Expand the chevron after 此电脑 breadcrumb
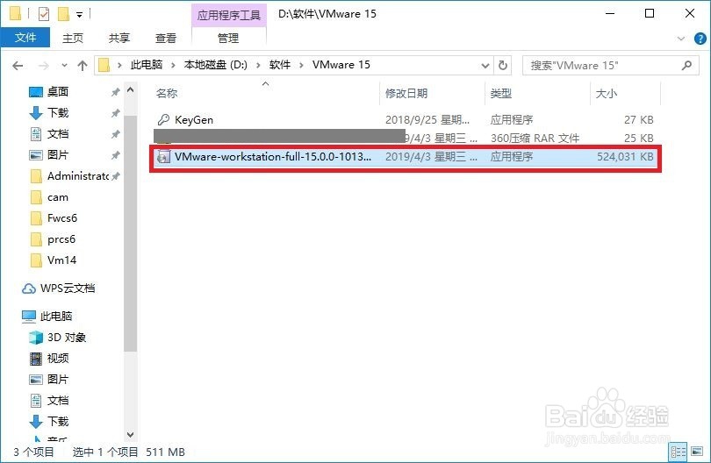Viewport: 711px width, 463px height. (x=173, y=65)
